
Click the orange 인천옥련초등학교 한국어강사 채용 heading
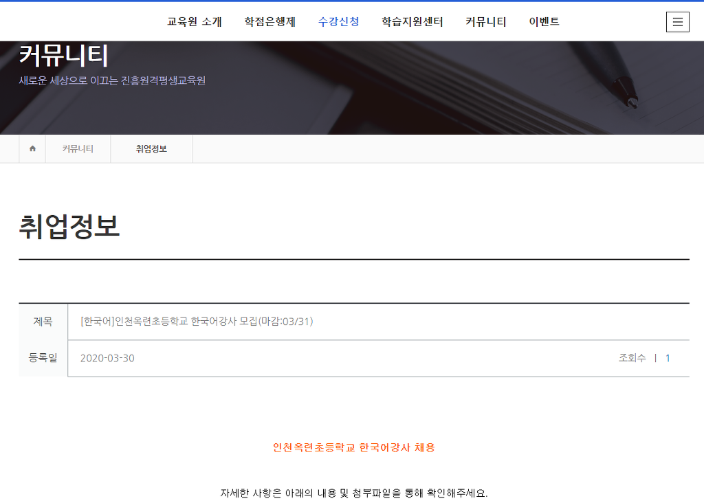tap(354, 447)
